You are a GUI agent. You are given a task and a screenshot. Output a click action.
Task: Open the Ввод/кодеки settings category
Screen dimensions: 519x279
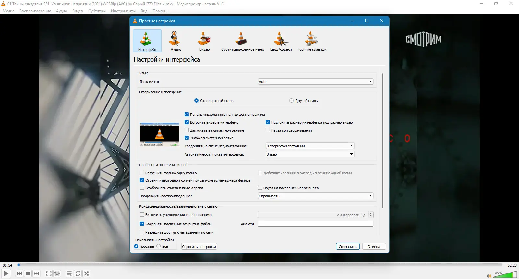[281, 41]
